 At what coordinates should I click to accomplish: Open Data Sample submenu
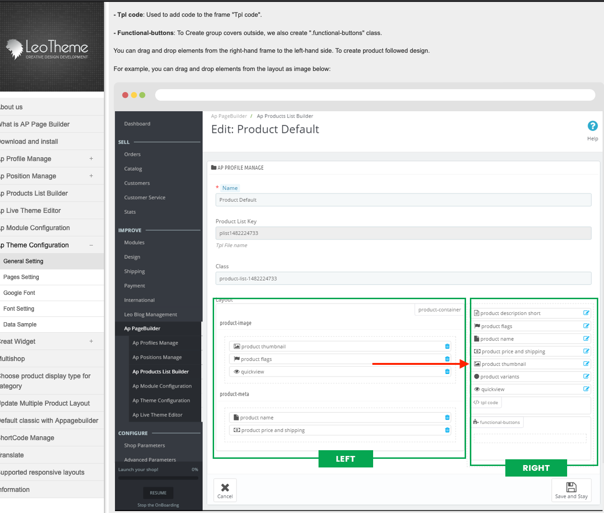pyautogui.click(x=52, y=325)
